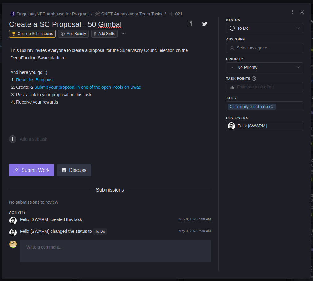313x281 pixels.
Task: Click the Add Skills button
Action: [x=104, y=34]
